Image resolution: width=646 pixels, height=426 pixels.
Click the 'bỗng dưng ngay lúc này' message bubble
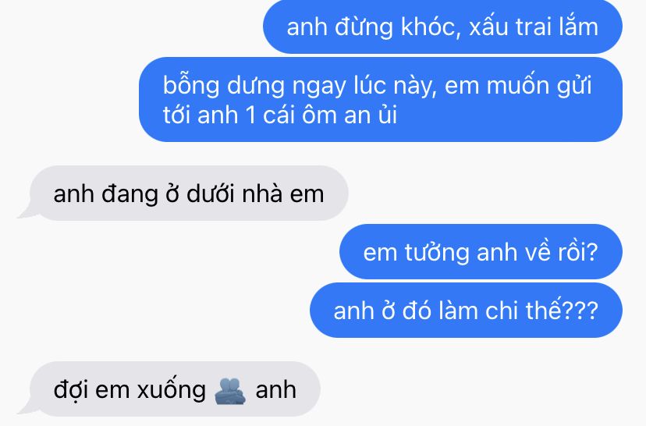coord(381,99)
